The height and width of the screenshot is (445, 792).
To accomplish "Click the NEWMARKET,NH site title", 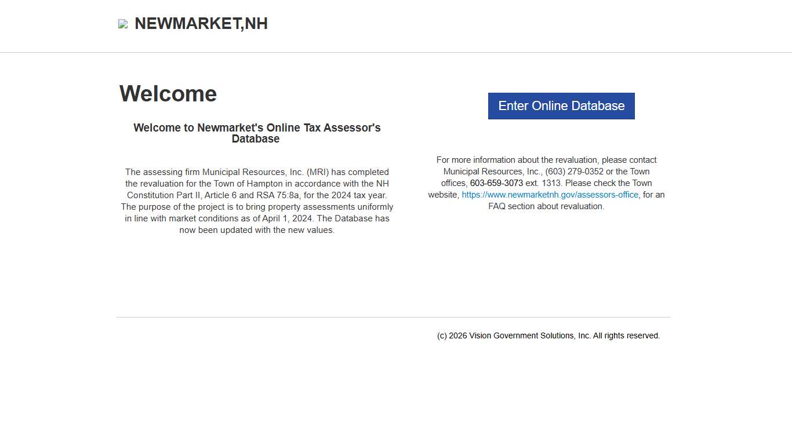I will pyautogui.click(x=201, y=24).
